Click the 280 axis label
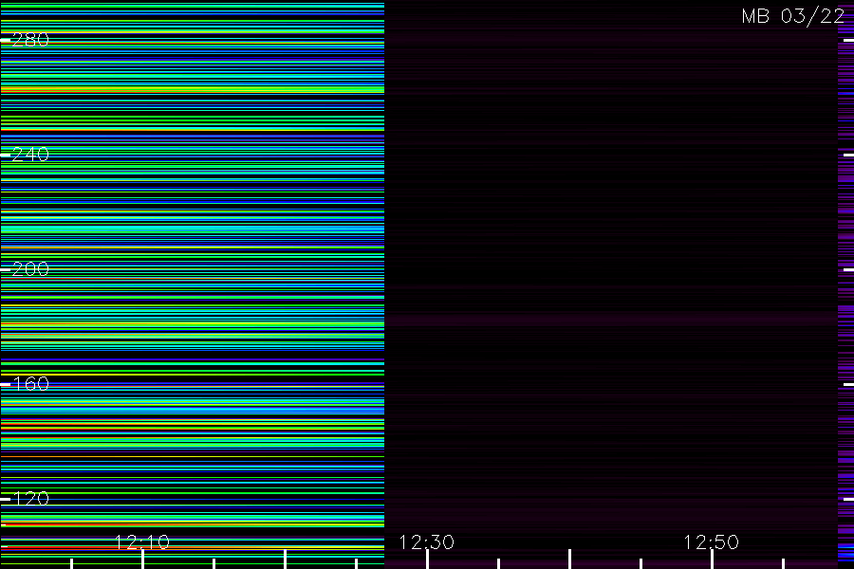 point(30,40)
